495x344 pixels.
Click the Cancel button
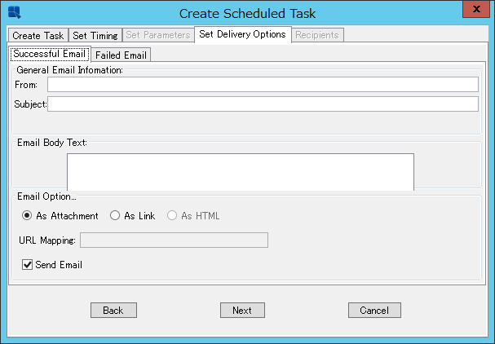point(375,311)
